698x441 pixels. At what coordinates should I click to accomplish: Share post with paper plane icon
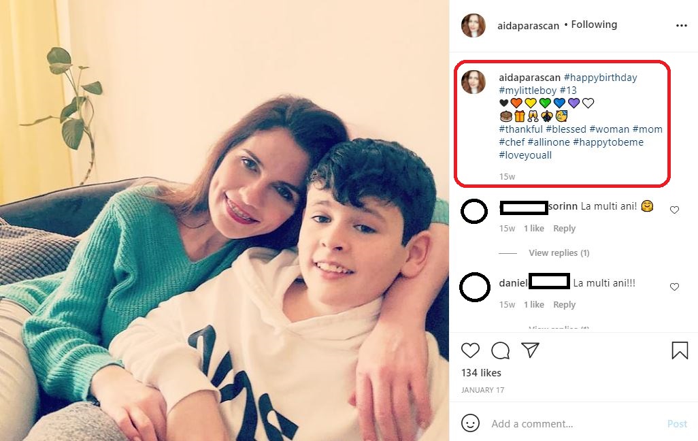(x=531, y=350)
